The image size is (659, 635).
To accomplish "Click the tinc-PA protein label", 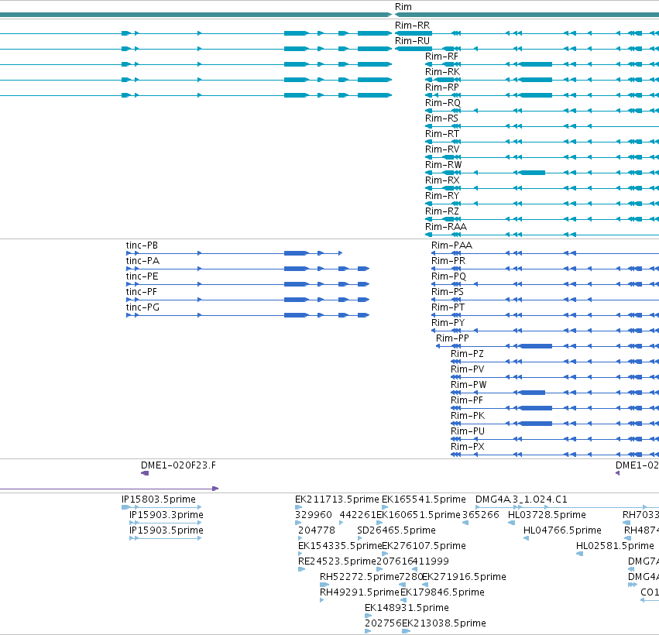I will pos(142,261).
